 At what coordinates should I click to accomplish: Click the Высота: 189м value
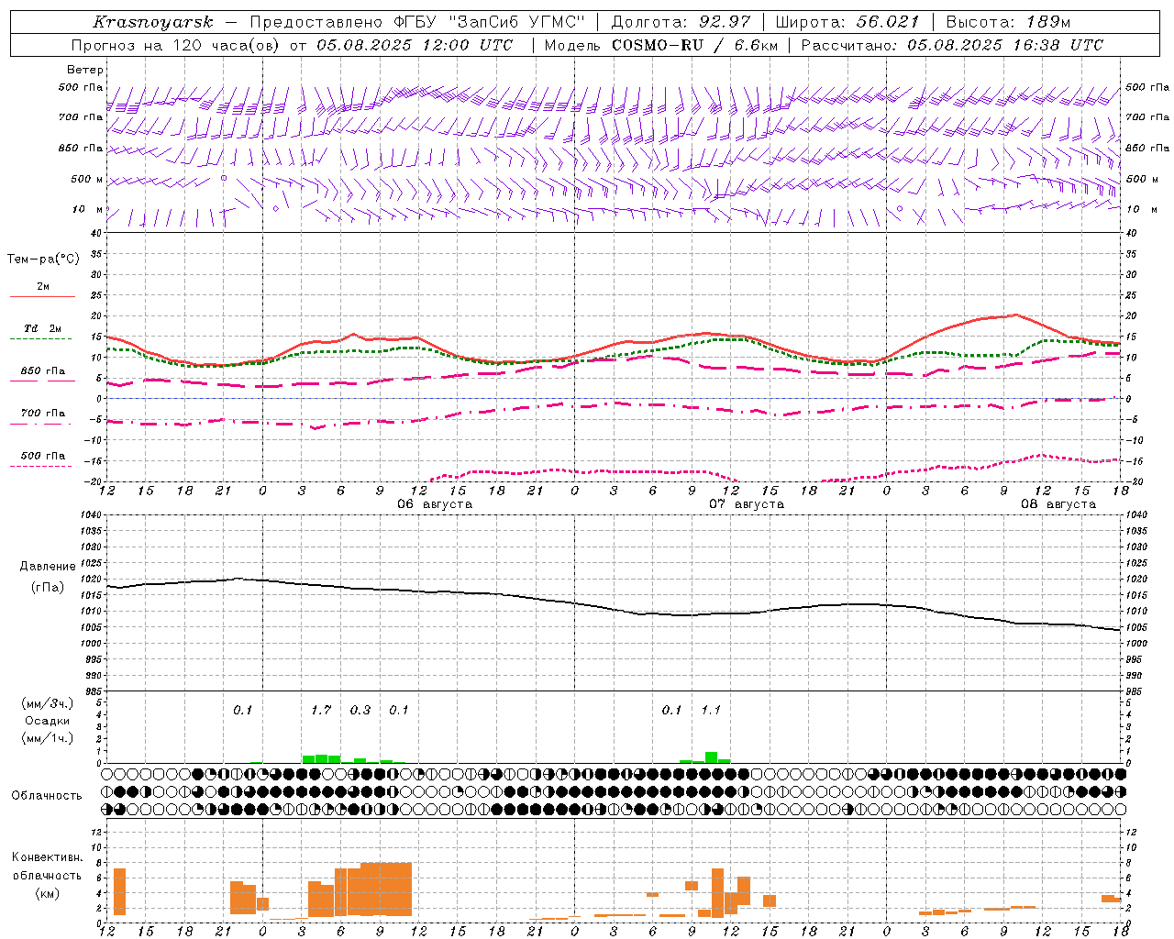click(1008, 22)
